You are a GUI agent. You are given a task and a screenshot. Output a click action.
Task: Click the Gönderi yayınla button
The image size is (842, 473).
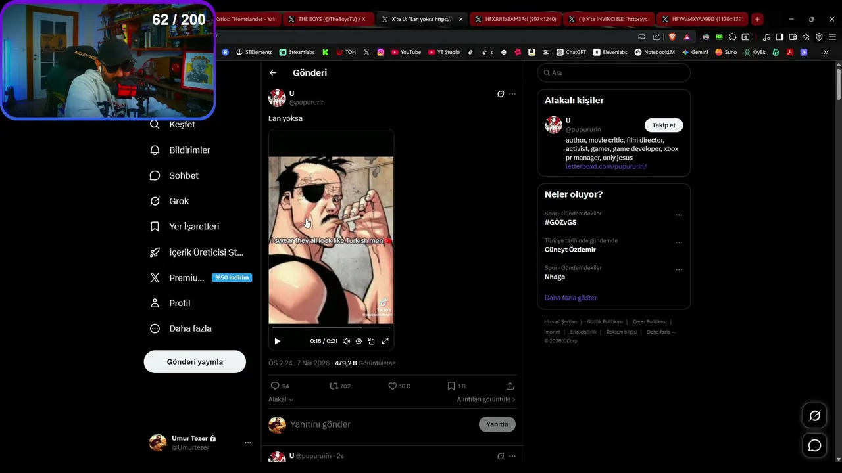195,362
